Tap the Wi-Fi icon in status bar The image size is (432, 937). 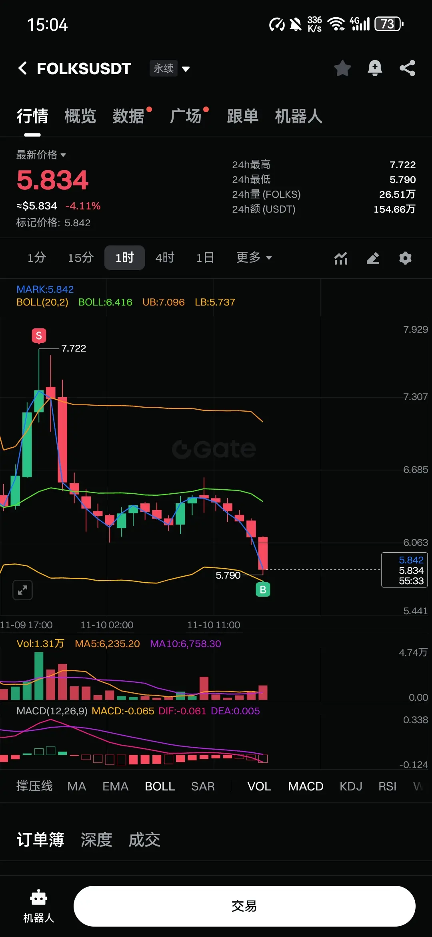(x=336, y=24)
